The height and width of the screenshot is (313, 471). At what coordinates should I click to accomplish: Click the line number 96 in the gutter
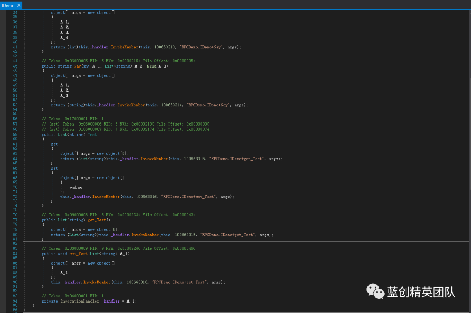pyautogui.click(x=15, y=310)
